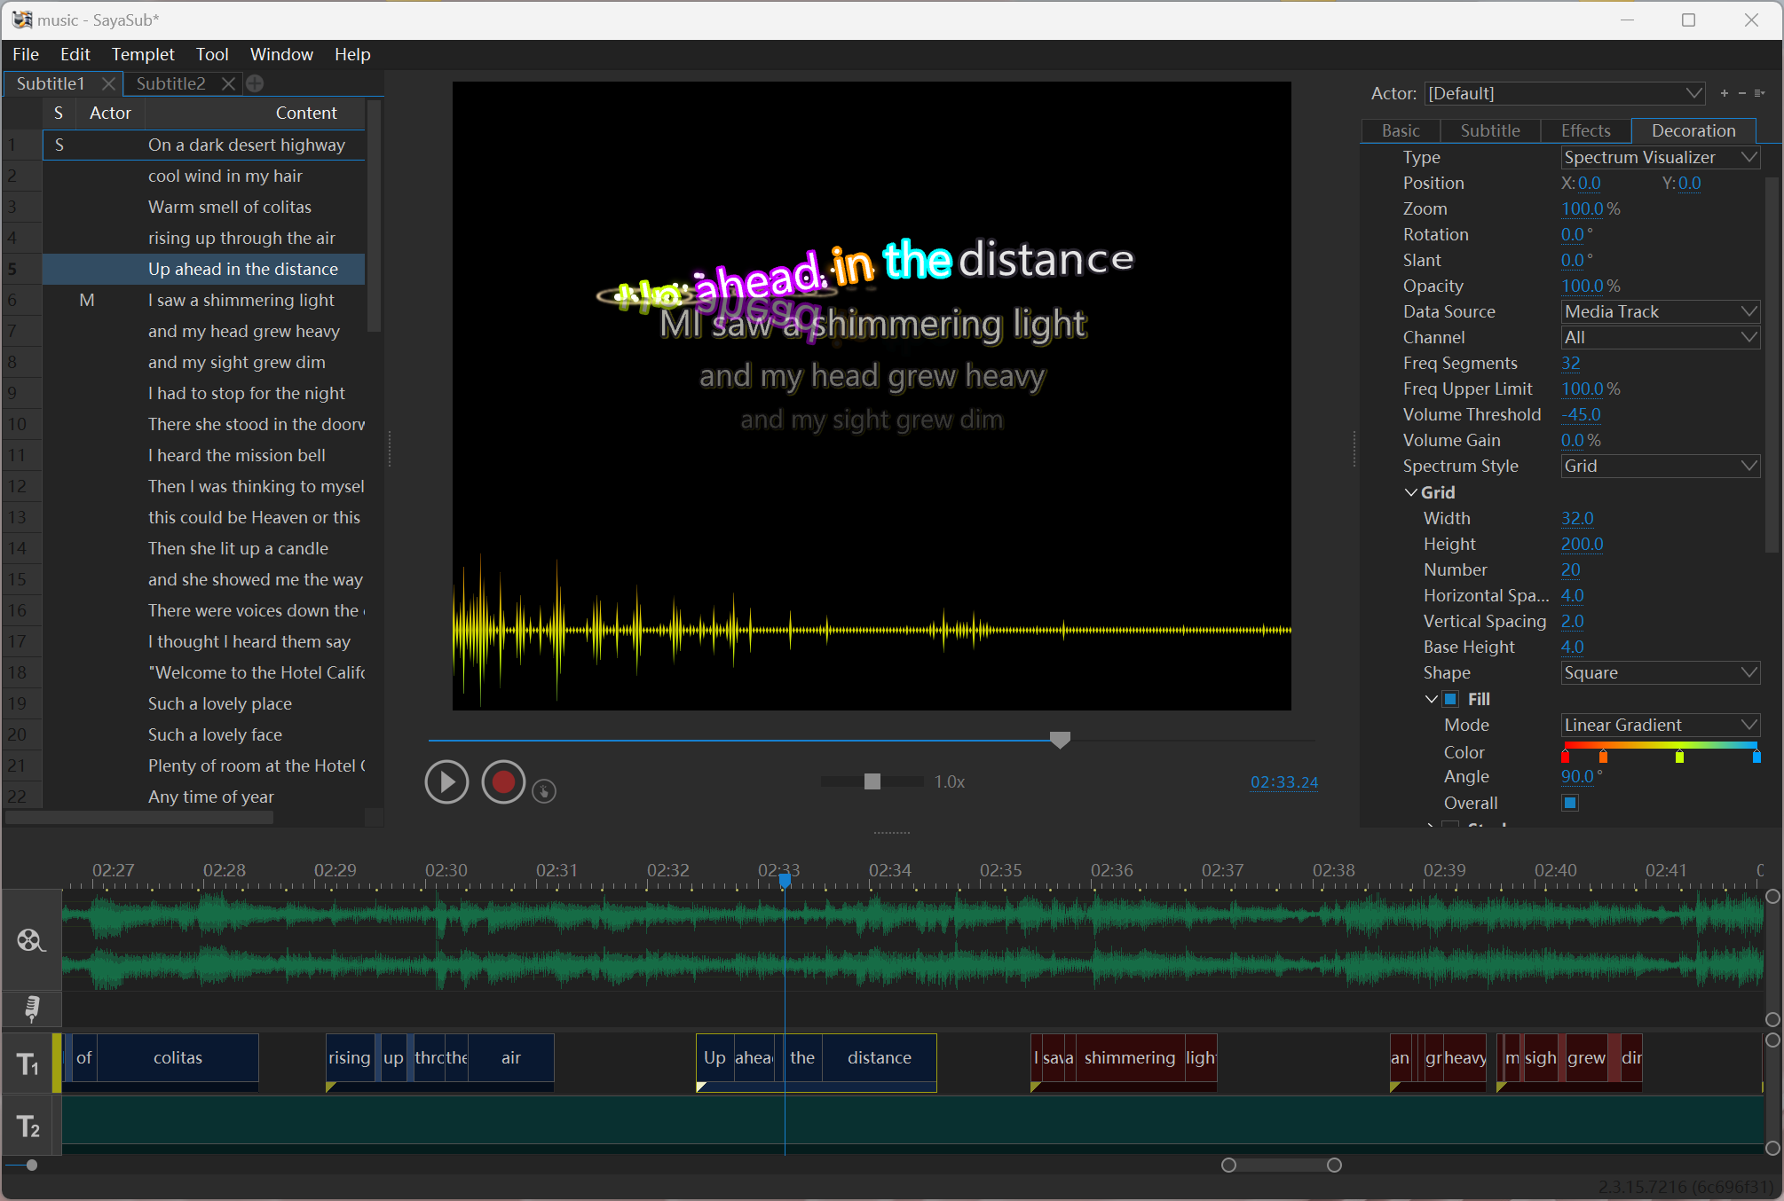Click the small tap-timing icon beside Record
Viewport: 1784px width, 1201px height.
[544, 790]
